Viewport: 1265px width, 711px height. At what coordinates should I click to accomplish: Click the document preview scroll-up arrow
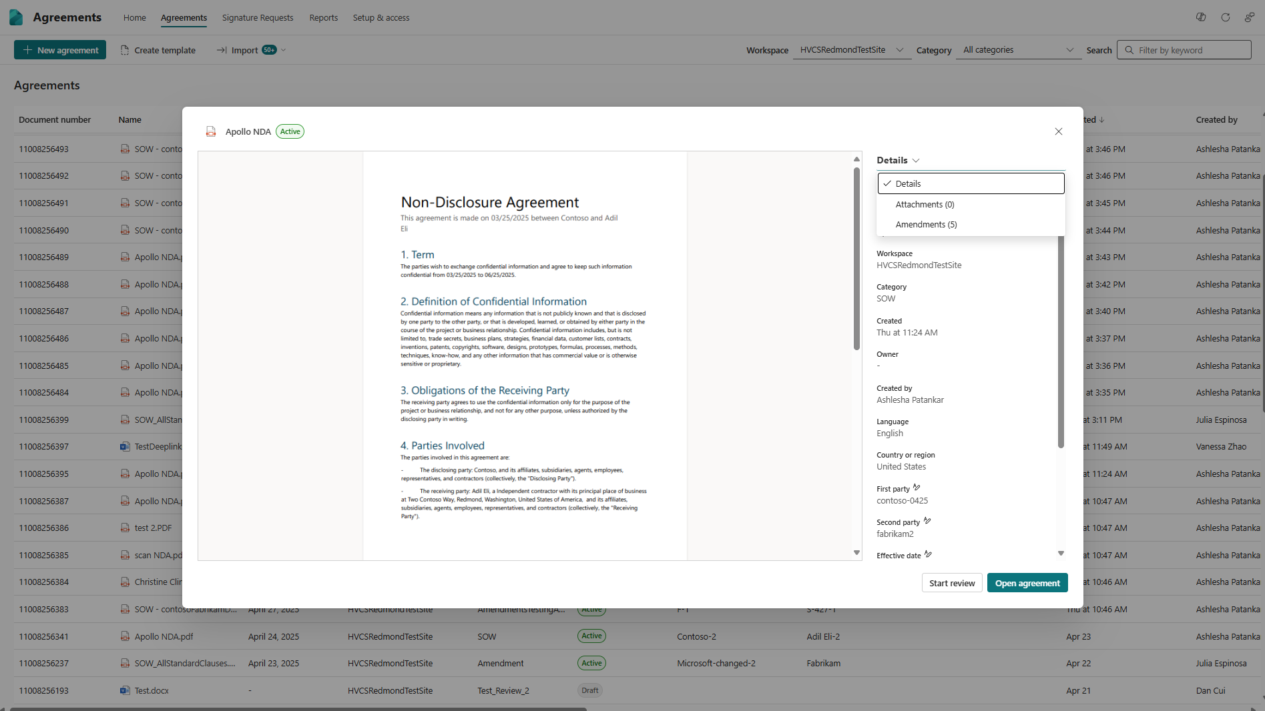click(856, 159)
